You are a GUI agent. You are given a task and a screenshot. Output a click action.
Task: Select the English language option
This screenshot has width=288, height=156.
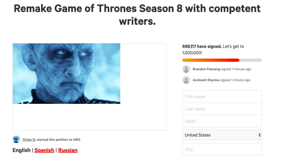(x=22, y=150)
